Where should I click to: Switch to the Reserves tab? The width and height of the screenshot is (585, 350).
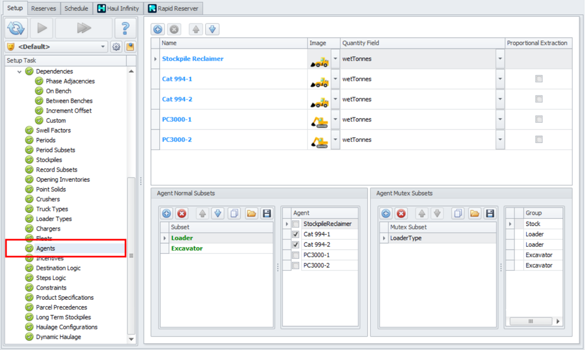[x=43, y=9]
